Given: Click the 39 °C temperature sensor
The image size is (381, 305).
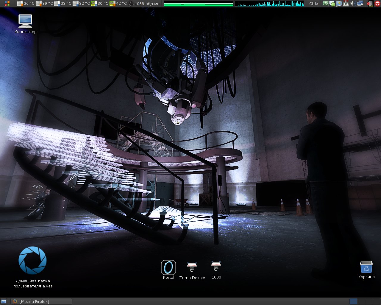Looking at the screenshot, I should point(44,4).
